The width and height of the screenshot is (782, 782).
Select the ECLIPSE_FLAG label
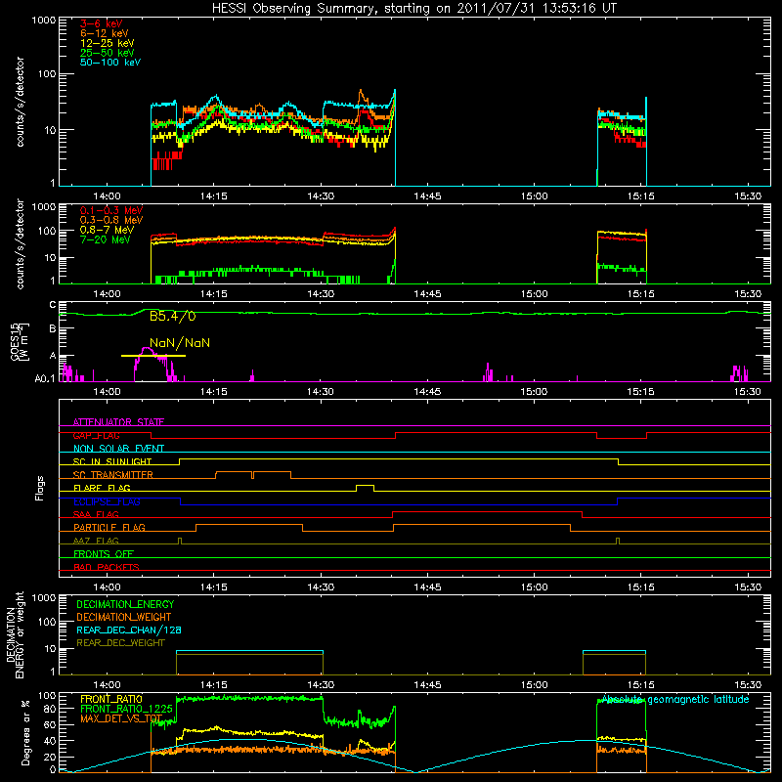107,501
